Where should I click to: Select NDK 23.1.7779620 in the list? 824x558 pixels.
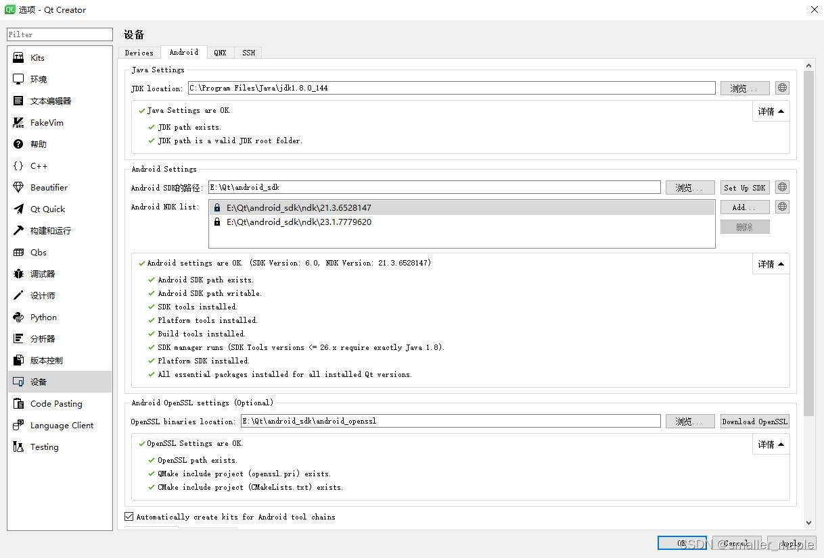[461, 222]
